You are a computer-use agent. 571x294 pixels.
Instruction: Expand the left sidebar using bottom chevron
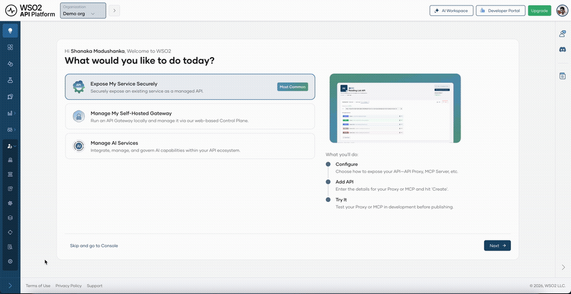click(10, 286)
